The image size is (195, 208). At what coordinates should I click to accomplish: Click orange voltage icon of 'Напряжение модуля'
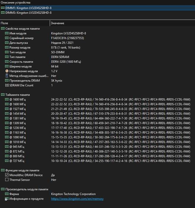pos(7,71)
